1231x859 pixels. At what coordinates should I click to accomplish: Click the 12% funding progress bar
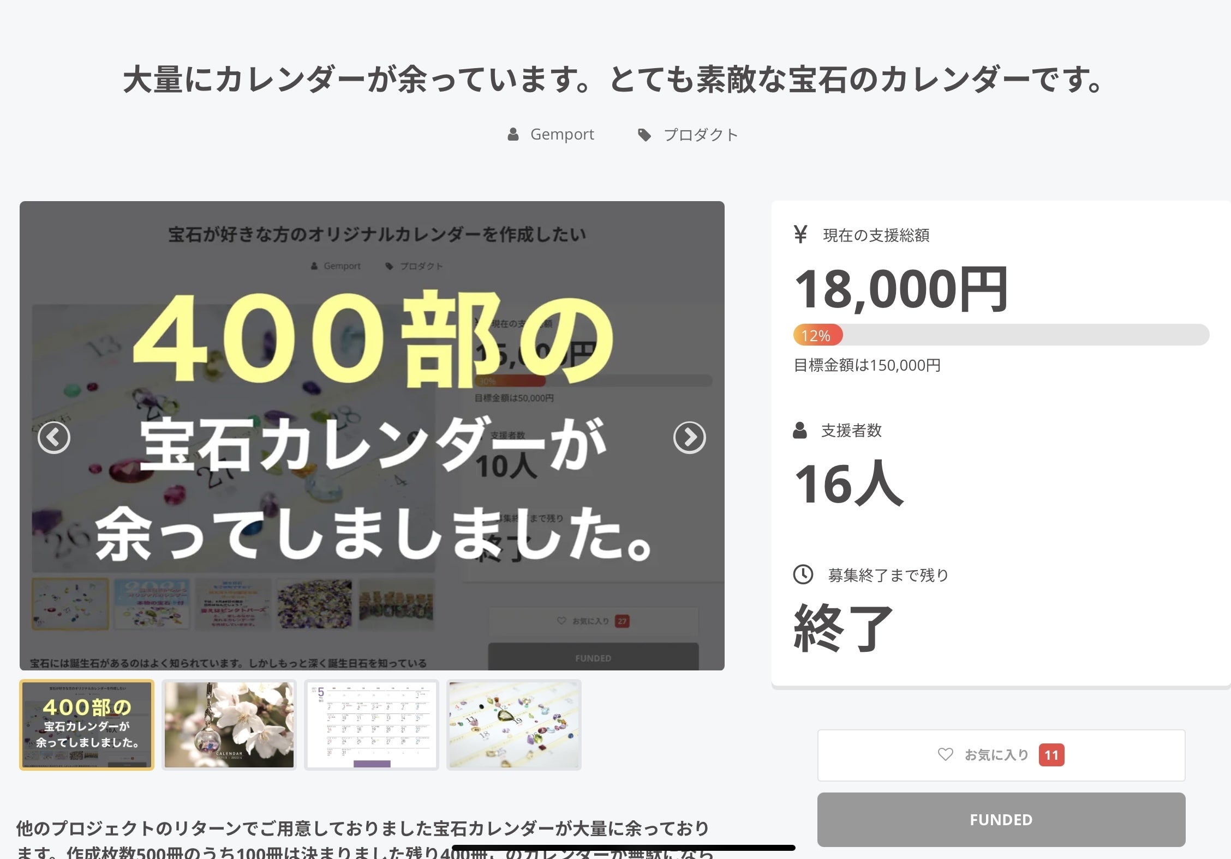pos(1001,335)
